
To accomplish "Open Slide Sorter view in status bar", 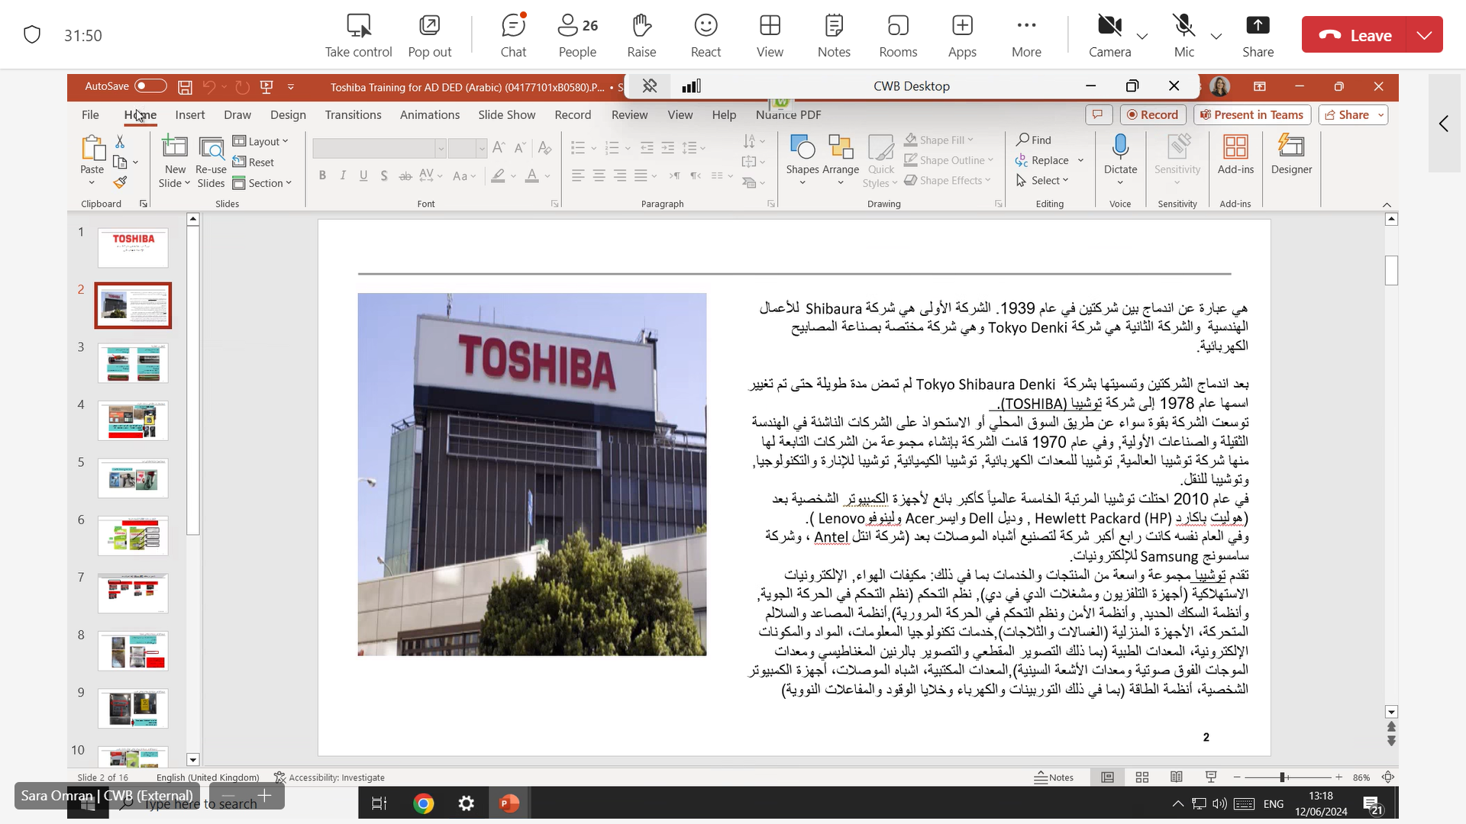I will coord(1142,777).
